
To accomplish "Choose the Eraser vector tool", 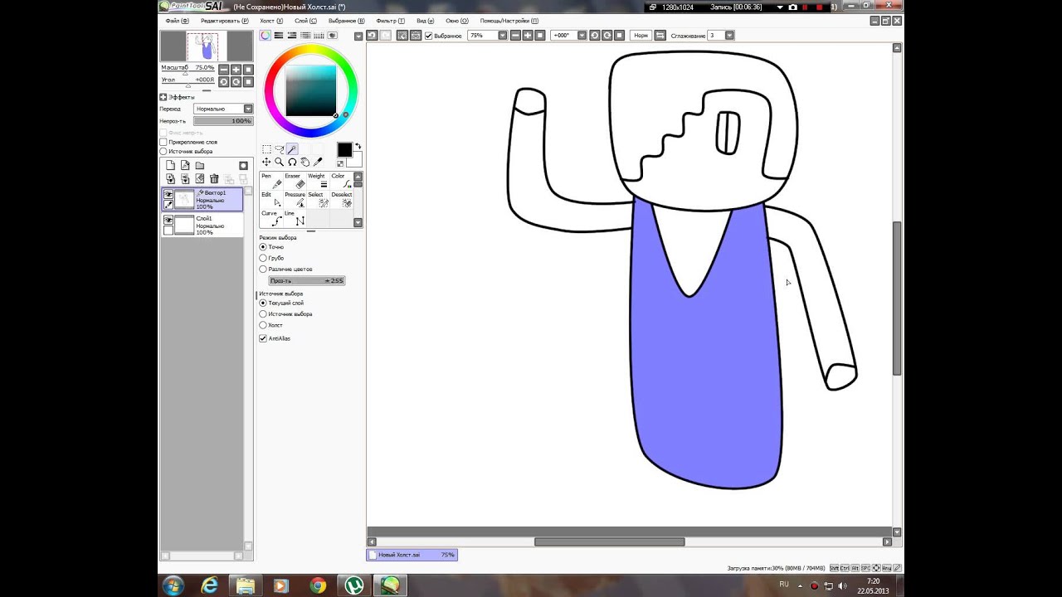I will [x=295, y=181].
